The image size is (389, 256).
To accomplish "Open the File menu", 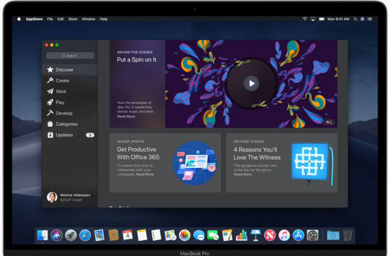I will [x=50, y=19].
